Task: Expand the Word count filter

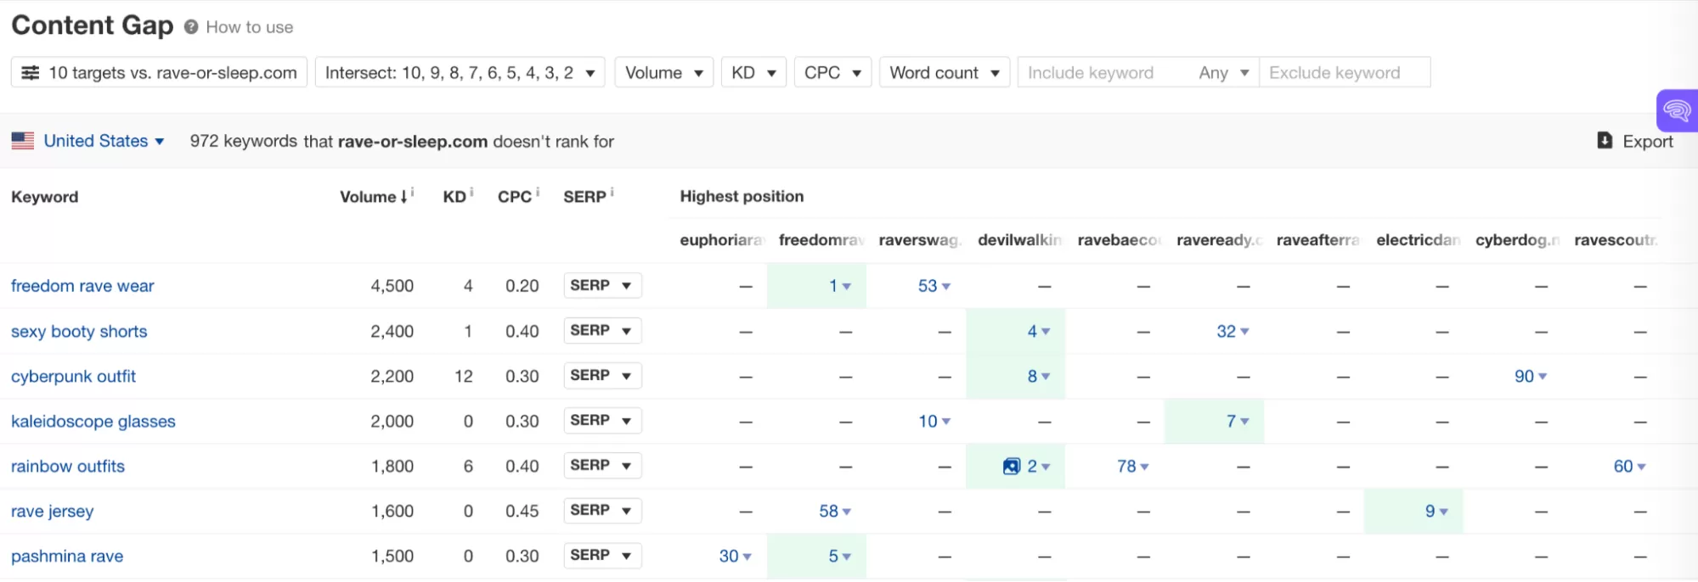Action: click(x=944, y=73)
